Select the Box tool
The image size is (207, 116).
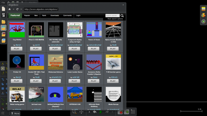pos(3,89)
